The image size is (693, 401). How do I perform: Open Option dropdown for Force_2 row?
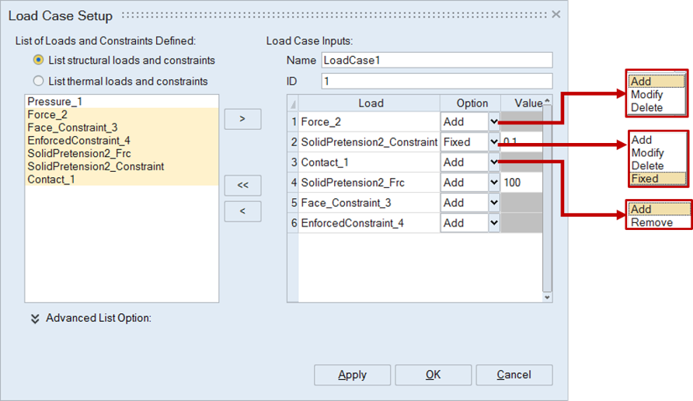click(493, 122)
